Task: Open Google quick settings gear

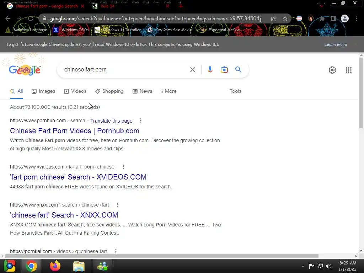Action: point(332,70)
